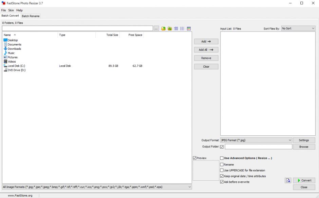Viewport: 319px width, 198px height.
Task: Open the www.FastStone.org link
Action: click(x=20, y=196)
